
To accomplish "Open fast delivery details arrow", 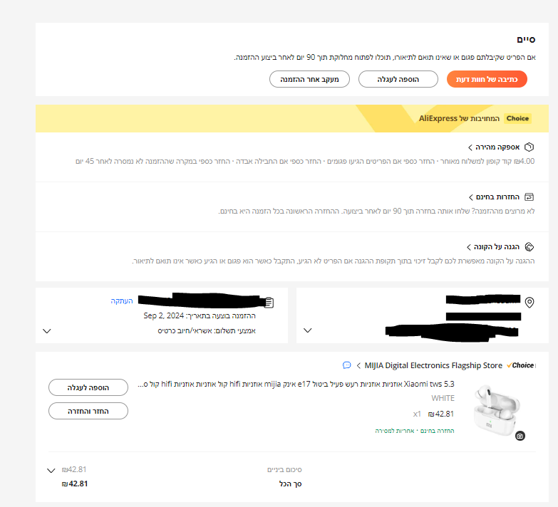I will point(470,147).
